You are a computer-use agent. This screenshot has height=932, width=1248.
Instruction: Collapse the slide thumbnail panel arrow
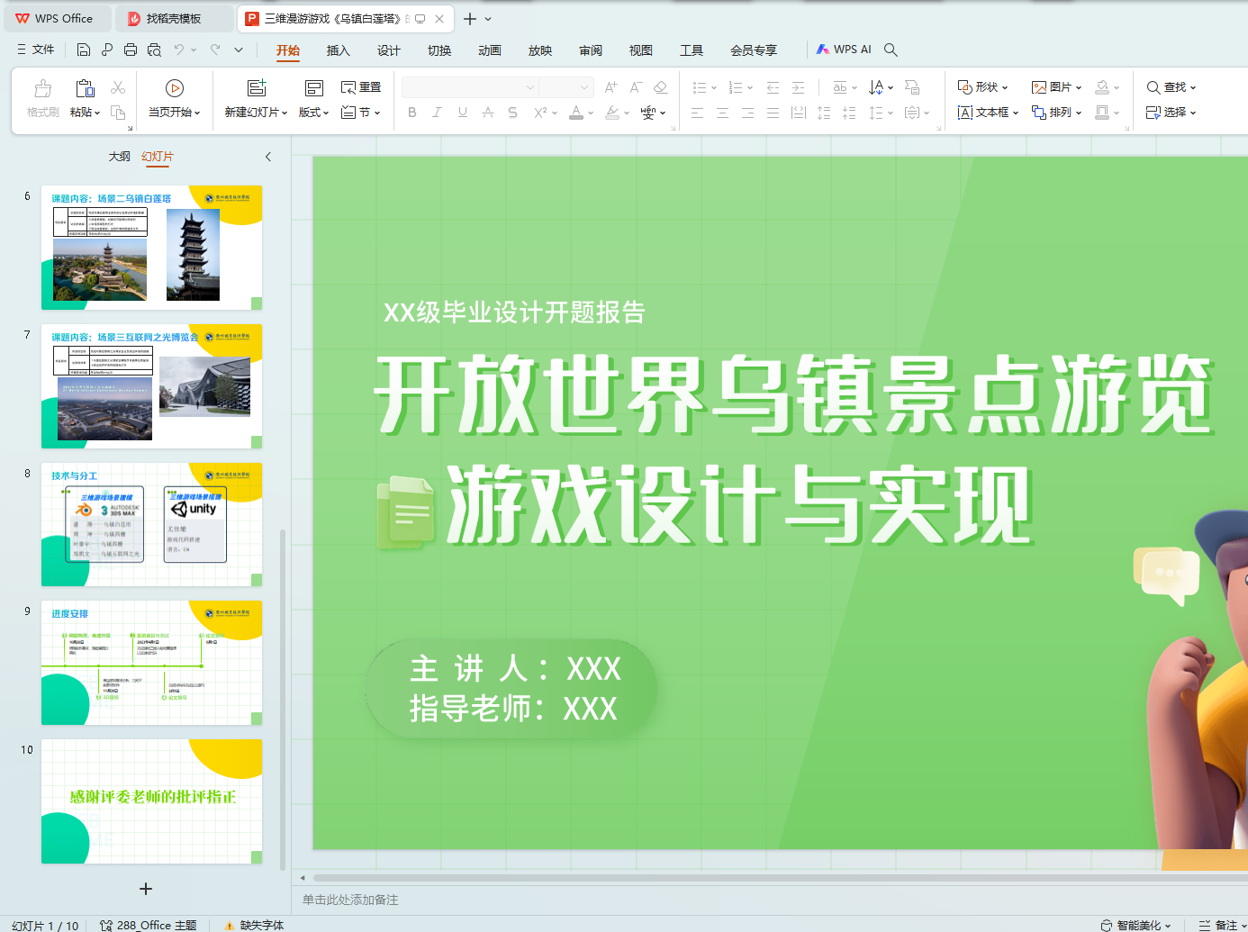point(268,157)
